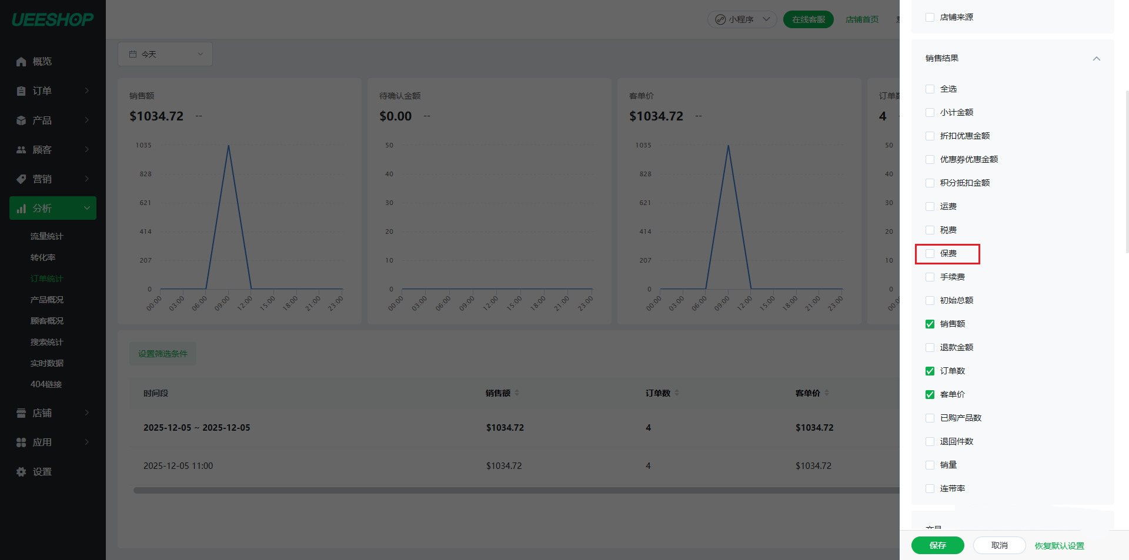
Task: Click the clipboard icon beside 订单
Action: (21, 91)
